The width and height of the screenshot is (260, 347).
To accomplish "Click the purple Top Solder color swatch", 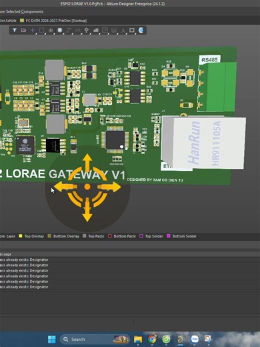I will click(x=141, y=236).
